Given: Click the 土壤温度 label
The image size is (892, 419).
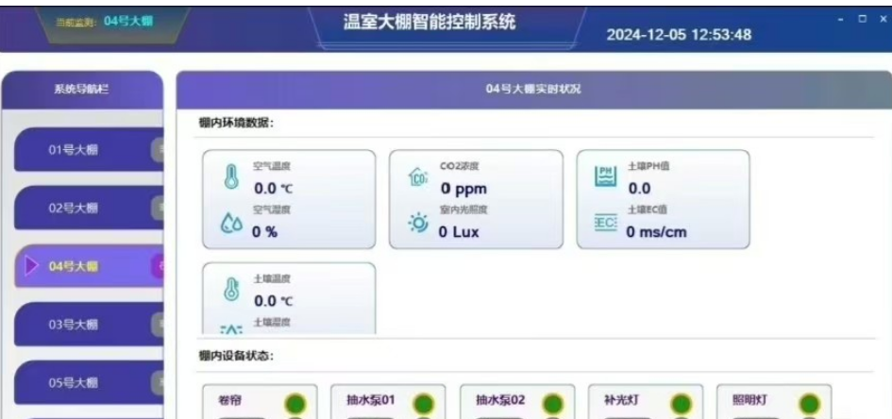Looking at the screenshot, I should click(271, 278).
